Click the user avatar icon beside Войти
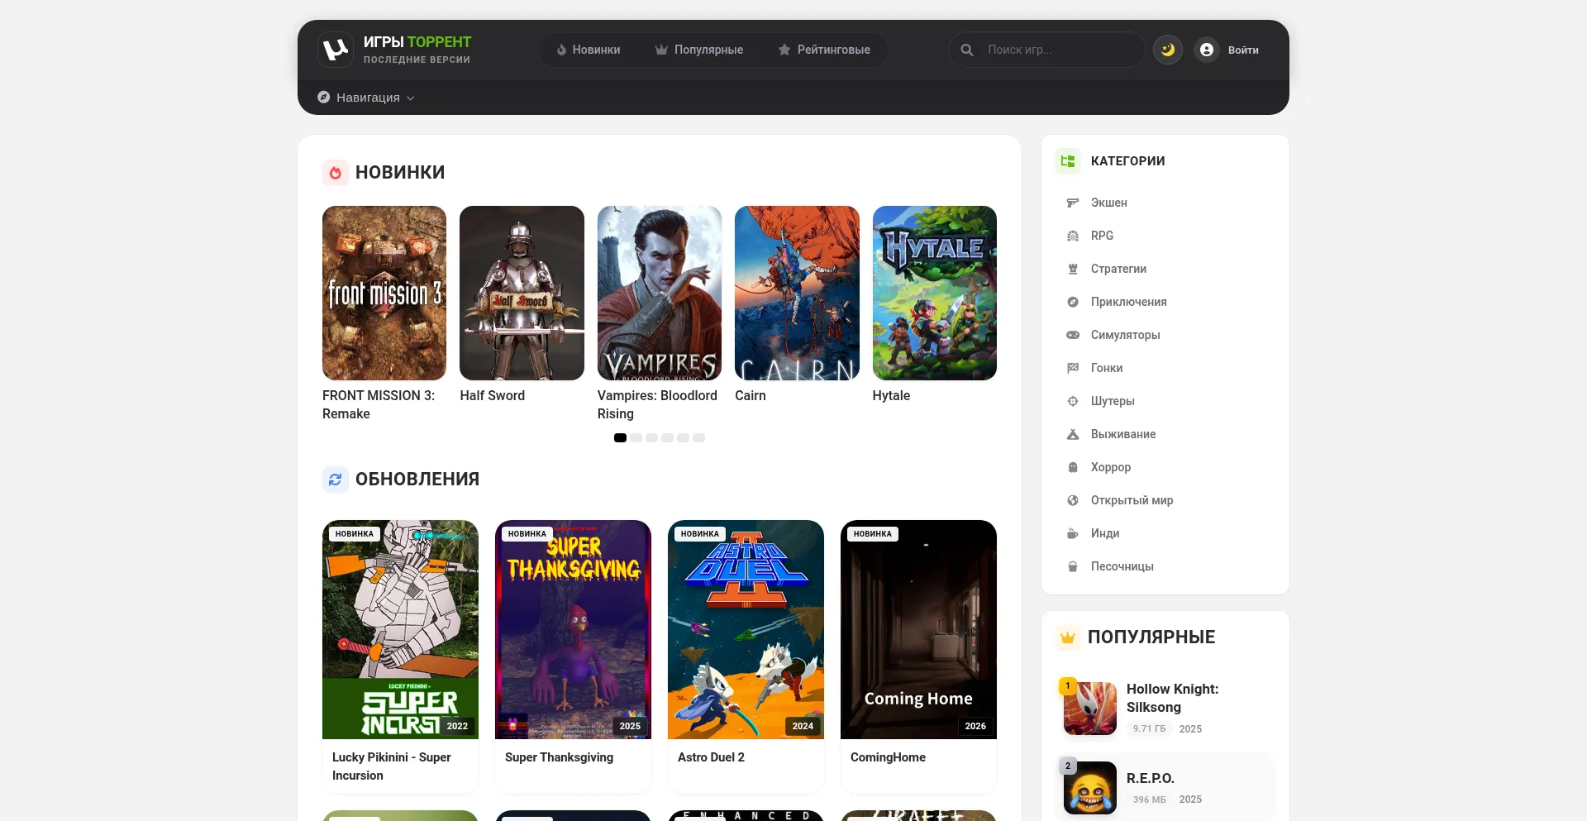The width and height of the screenshot is (1587, 821). (1207, 50)
